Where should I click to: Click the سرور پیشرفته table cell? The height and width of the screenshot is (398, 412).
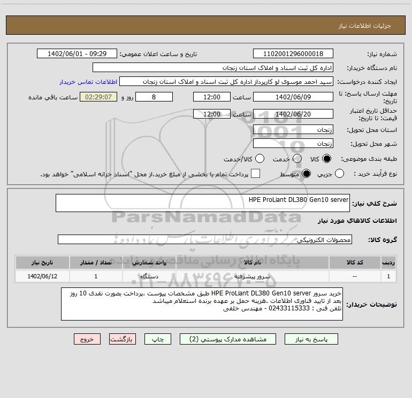[x=252, y=276]
